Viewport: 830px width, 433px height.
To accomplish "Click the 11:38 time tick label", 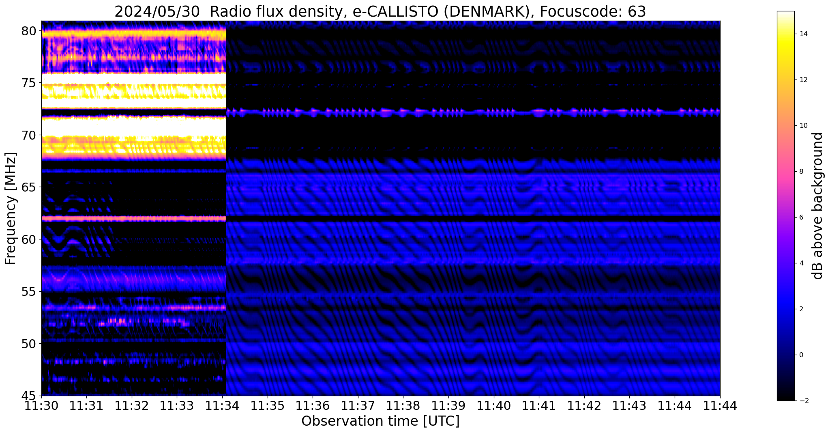I will (x=403, y=405).
